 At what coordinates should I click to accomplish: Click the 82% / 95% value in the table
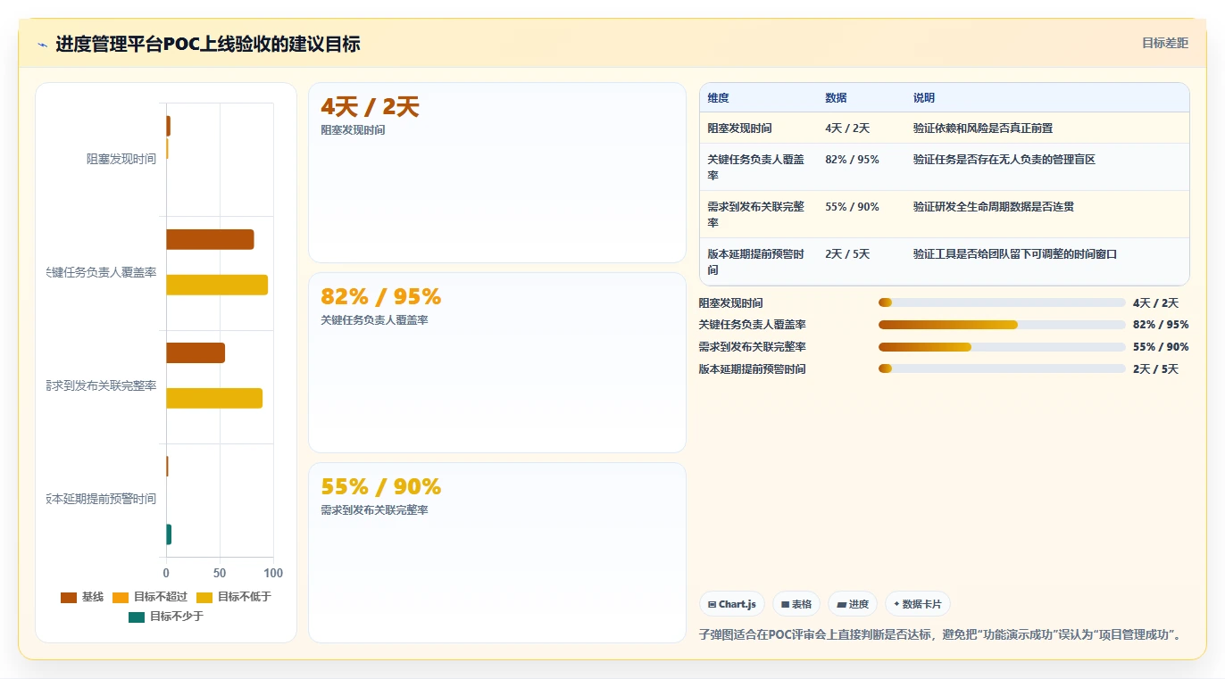tap(853, 160)
